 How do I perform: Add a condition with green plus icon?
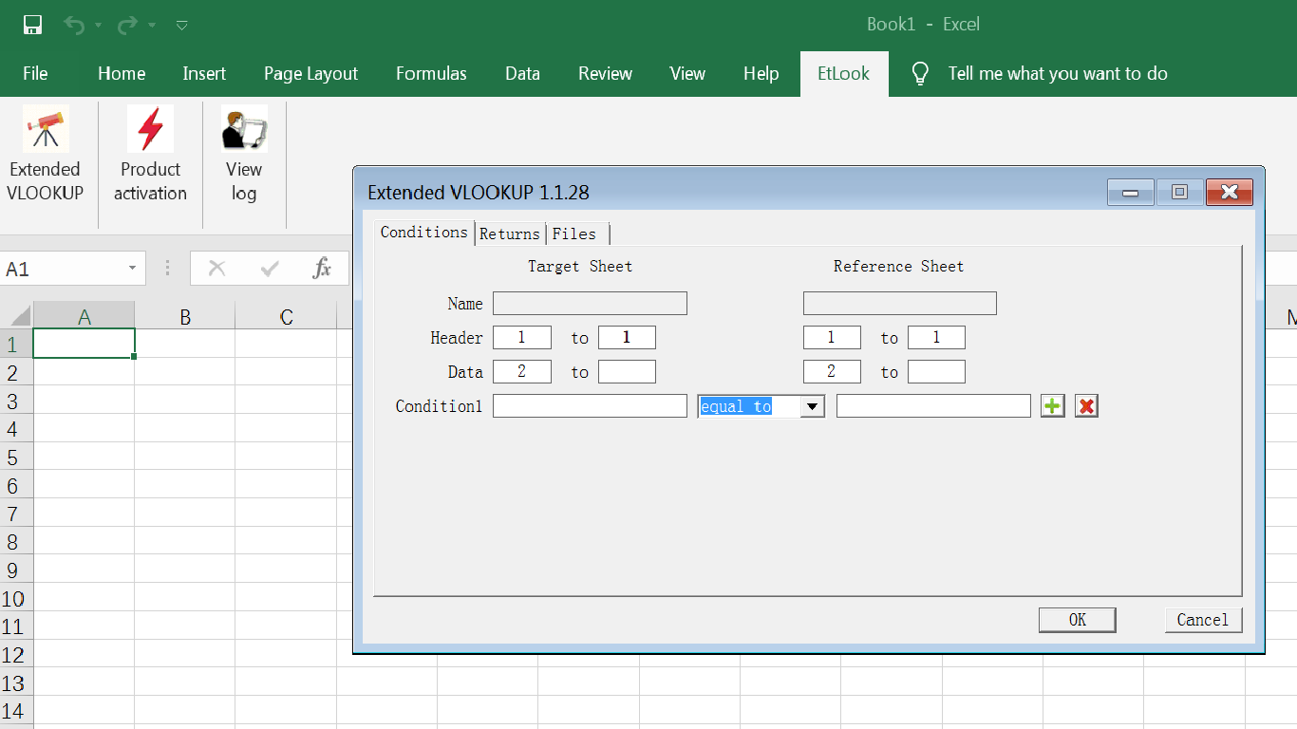[x=1052, y=406]
